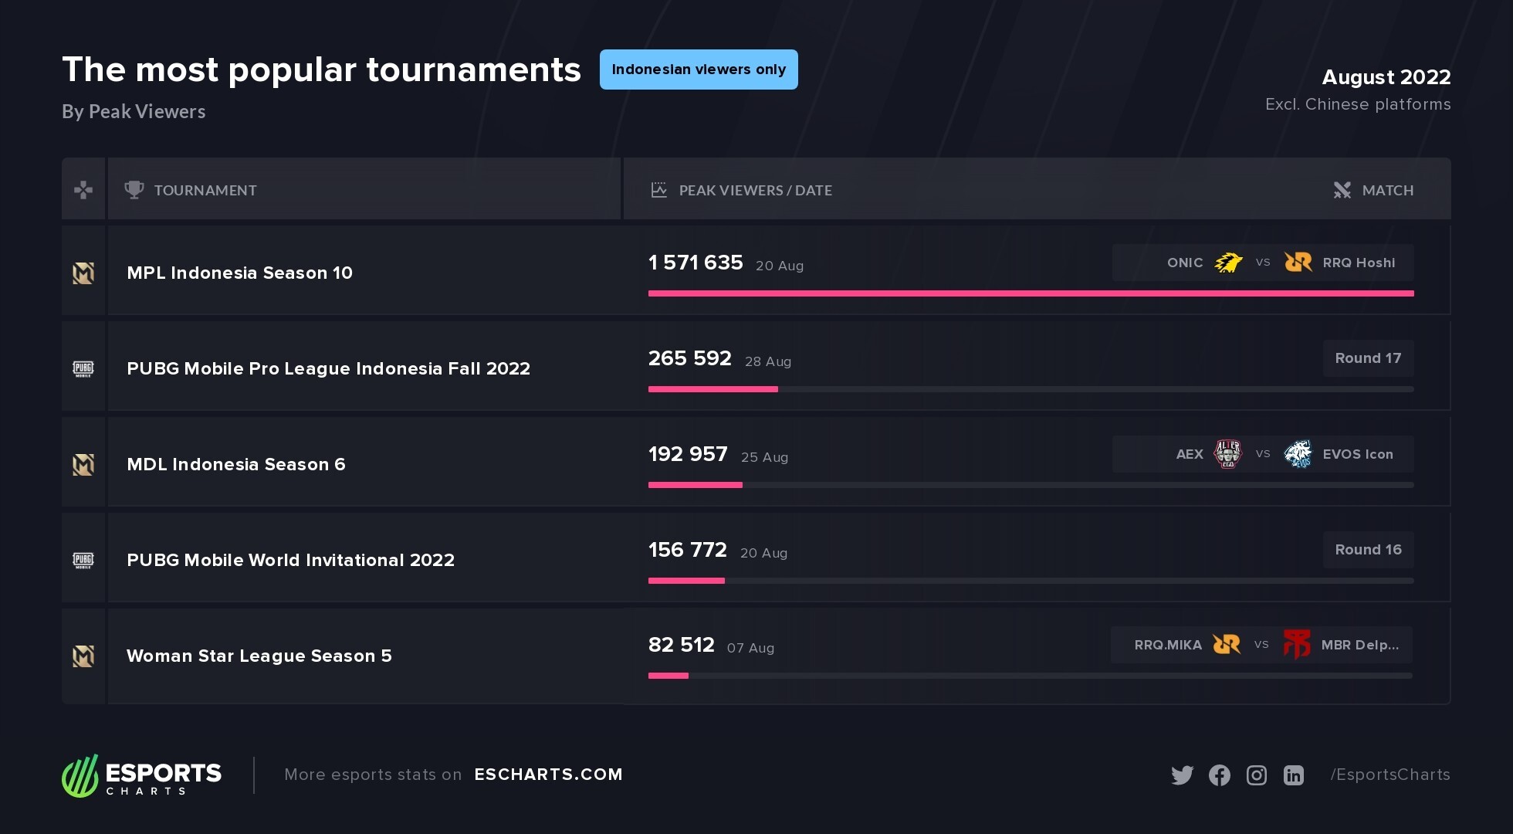Click the Indonesian viewers only badge
The height and width of the screenshot is (834, 1513).
[699, 69]
